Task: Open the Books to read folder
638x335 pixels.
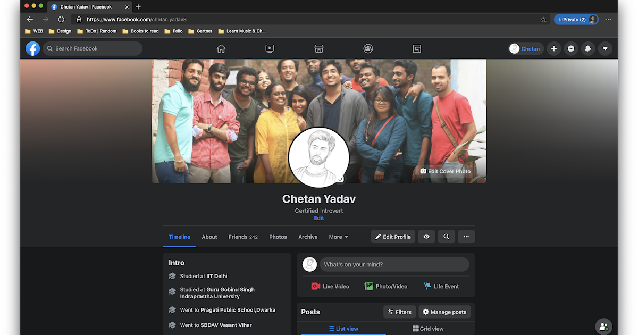Action: [140, 31]
